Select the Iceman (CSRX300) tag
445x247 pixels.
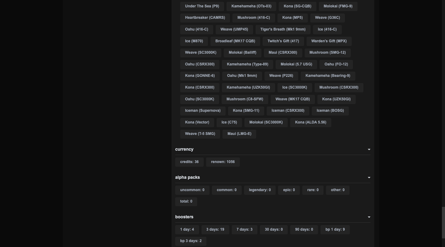(288, 111)
